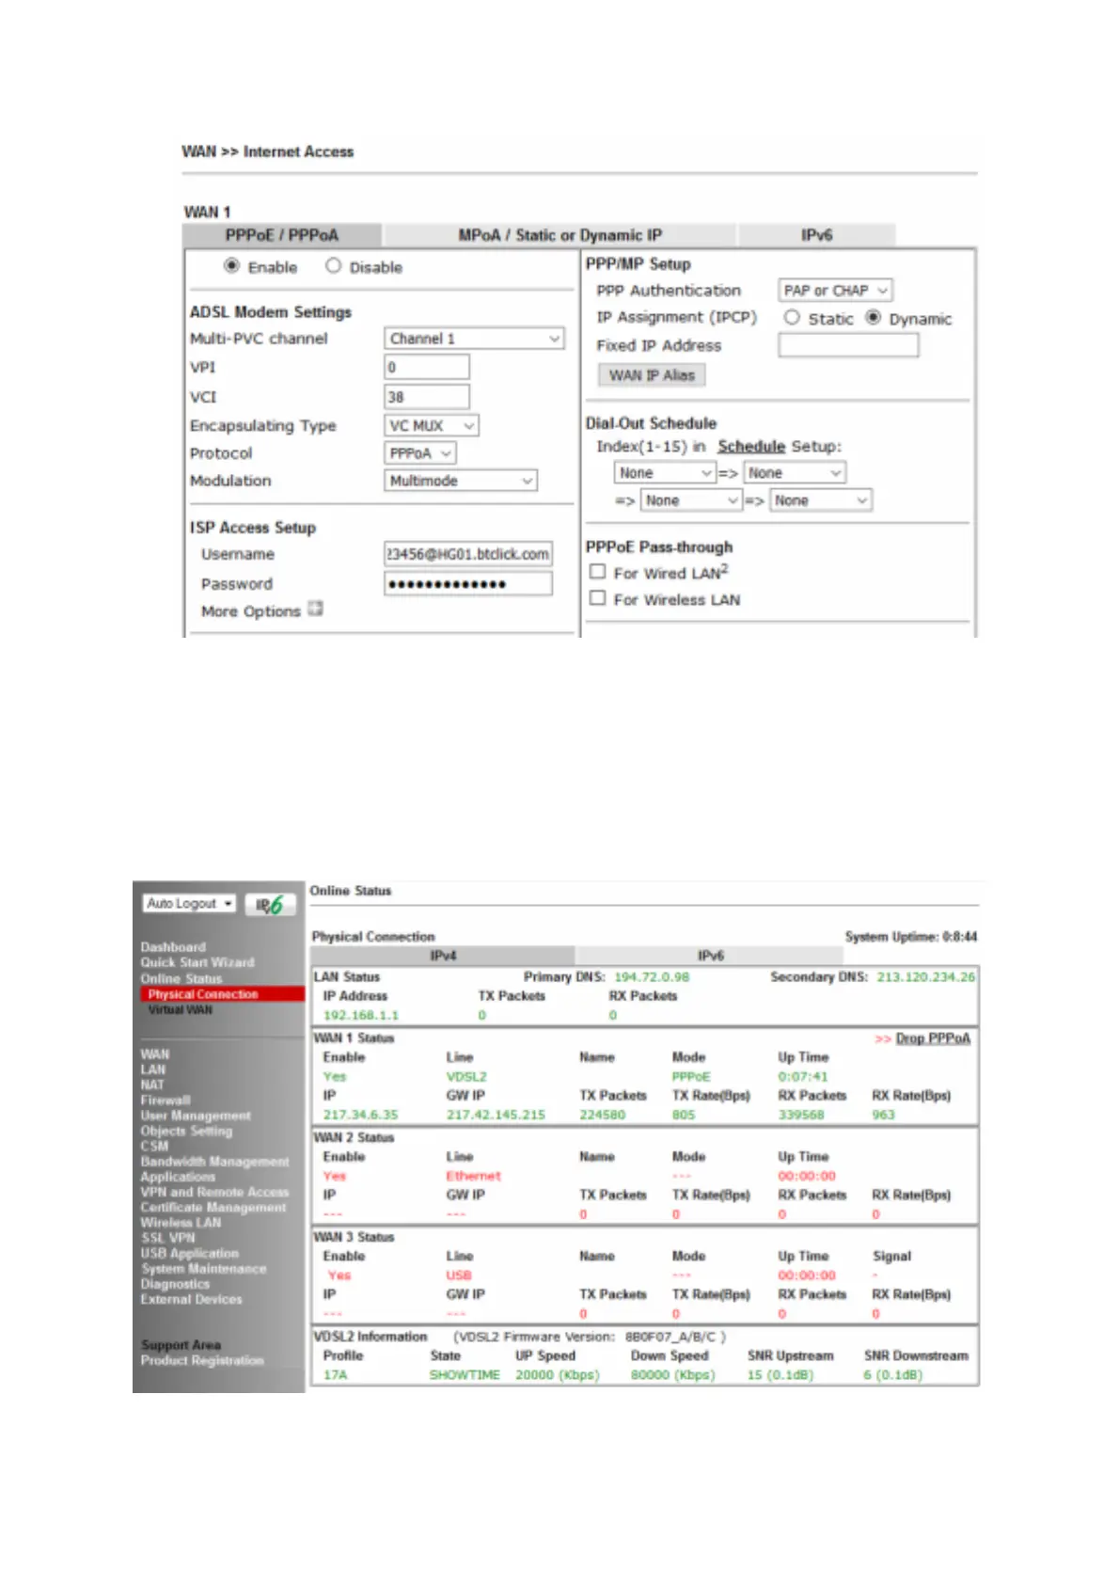1119x1584 pixels.
Task: Open Quick Start Wizard in sidebar
Action: point(197,962)
